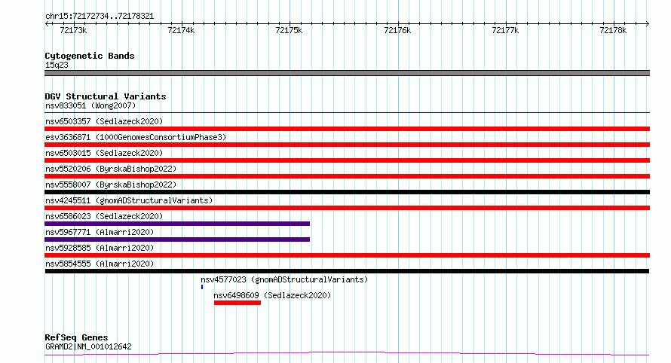Select the short red nsv6498609 variant bar

tap(237, 303)
